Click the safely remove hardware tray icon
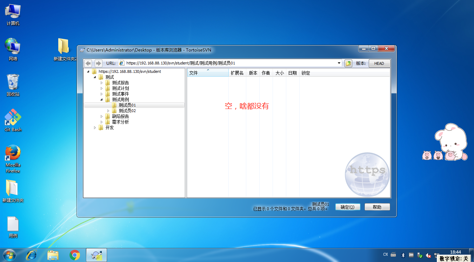474x262 pixels. click(x=420, y=255)
